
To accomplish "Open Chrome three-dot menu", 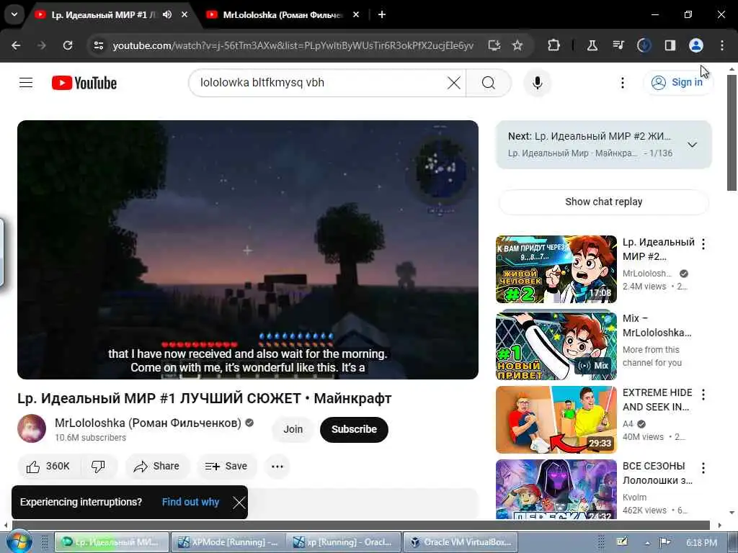I will tap(722, 45).
